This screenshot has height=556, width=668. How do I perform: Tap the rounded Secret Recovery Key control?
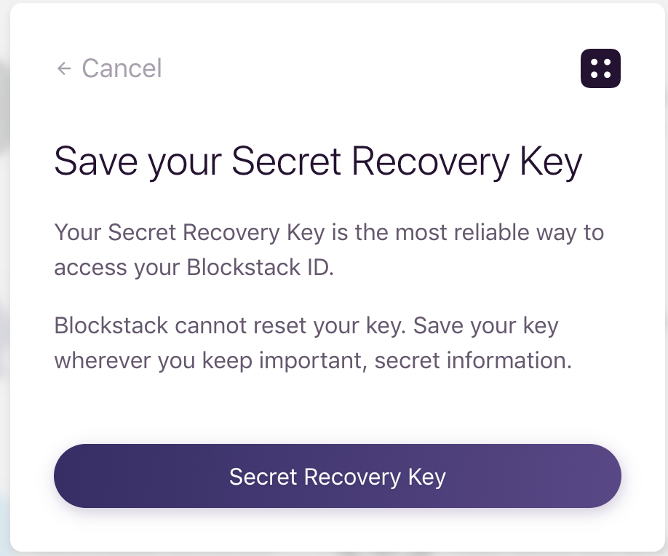(x=337, y=476)
